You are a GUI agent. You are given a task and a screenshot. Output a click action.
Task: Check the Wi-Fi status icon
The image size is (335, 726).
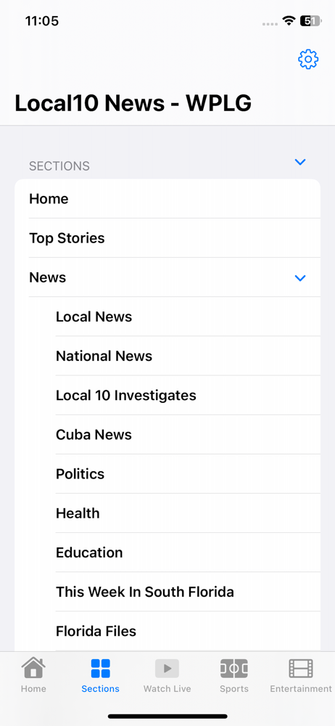click(289, 21)
